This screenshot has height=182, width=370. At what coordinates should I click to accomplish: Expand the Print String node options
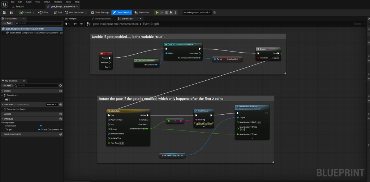tap(204, 126)
